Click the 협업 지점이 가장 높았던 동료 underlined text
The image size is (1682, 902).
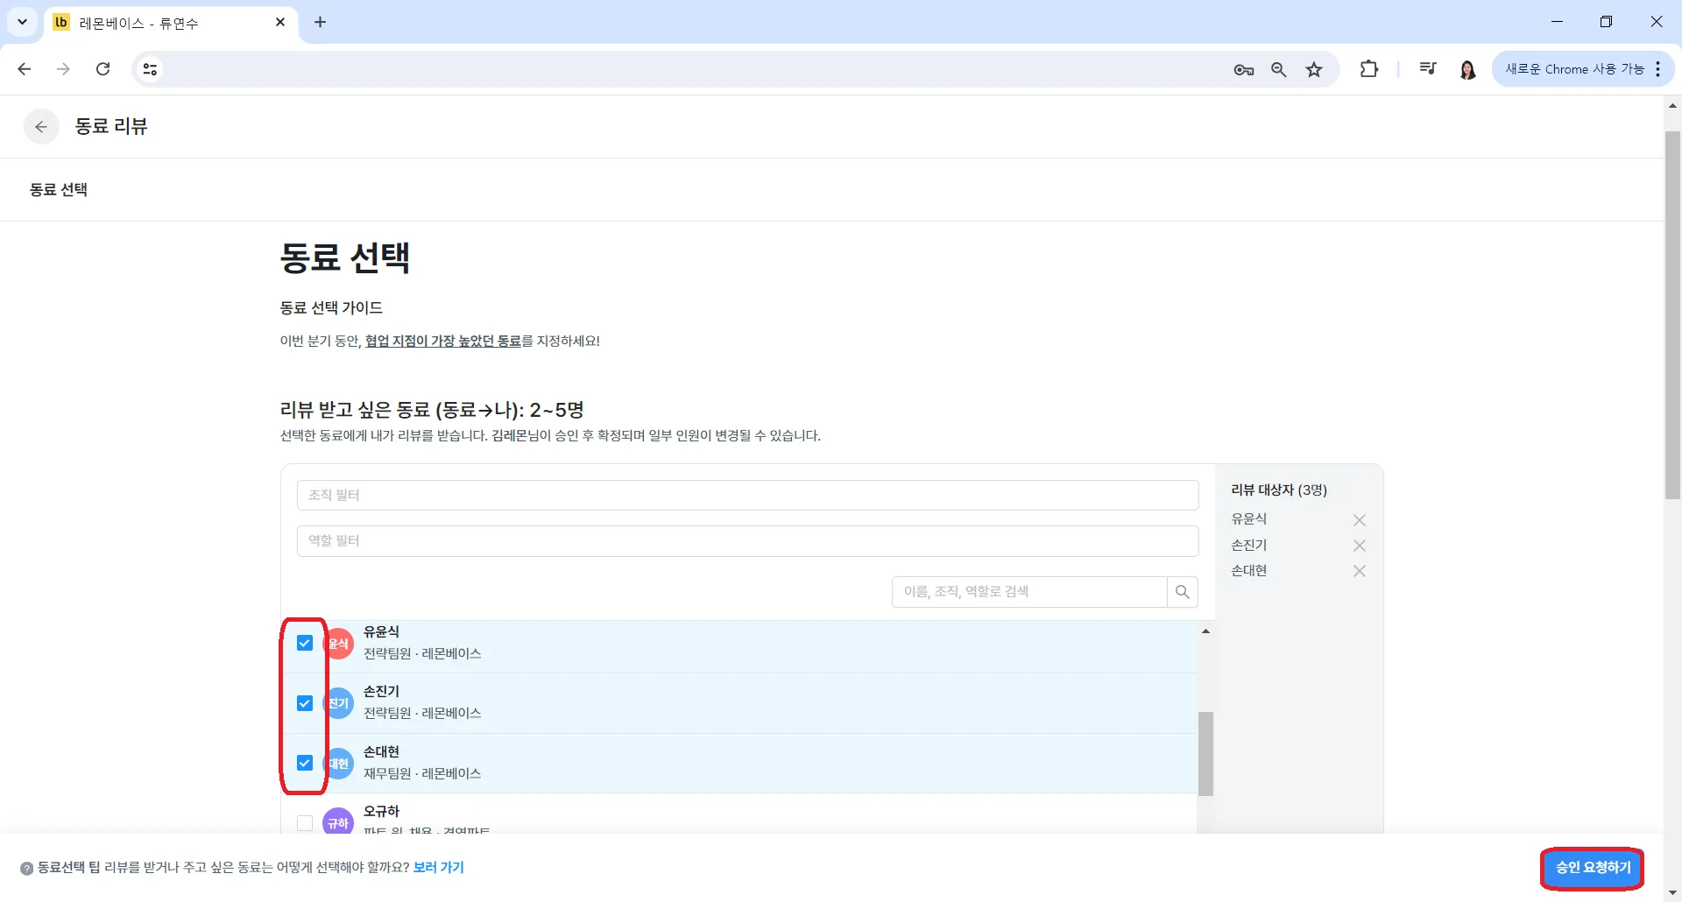coord(443,342)
